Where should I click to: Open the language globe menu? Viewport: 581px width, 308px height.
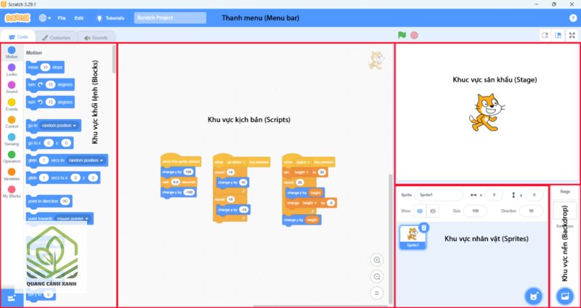[45, 17]
